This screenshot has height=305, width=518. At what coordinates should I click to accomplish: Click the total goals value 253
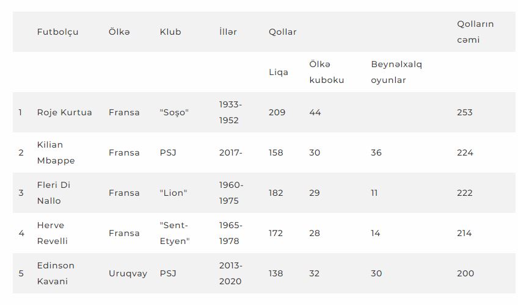(x=465, y=112)
